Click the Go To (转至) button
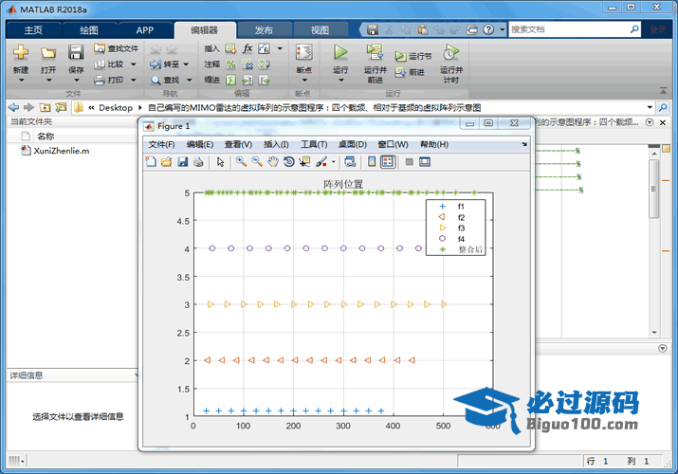 pyautogui.click(x=165, y=64)
